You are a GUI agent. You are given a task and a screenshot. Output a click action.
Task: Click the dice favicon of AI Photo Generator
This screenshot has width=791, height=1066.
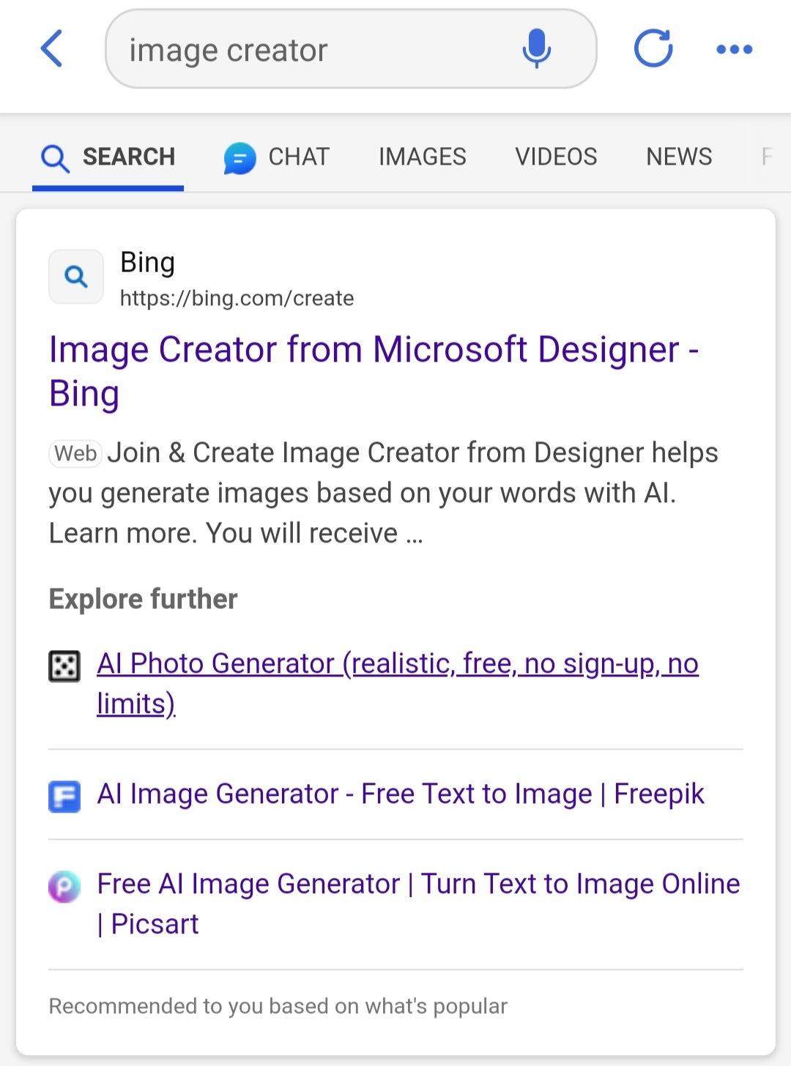pyautogui.click(x=64, y=666)
